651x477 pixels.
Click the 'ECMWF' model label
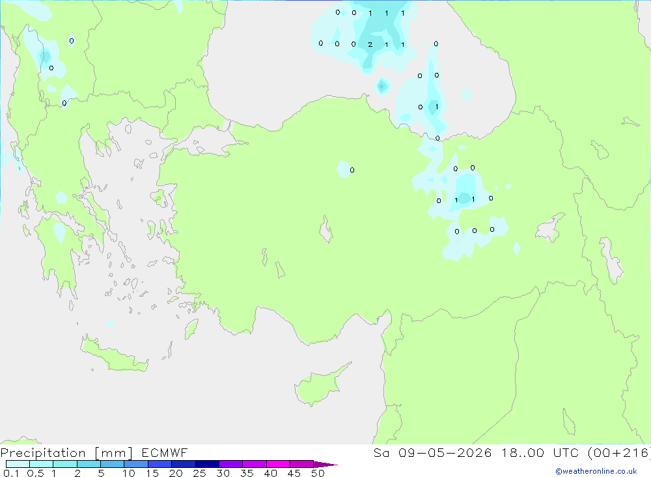[165, 452]
